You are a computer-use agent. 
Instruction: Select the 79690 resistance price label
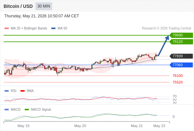coord(181,35)
